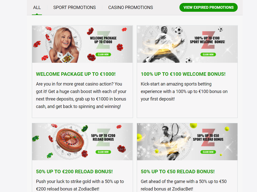Click the VIEW EXPIRED PROMOTIONS button
This screenshot has width=257, height=192.
click(x=209, y=7)
